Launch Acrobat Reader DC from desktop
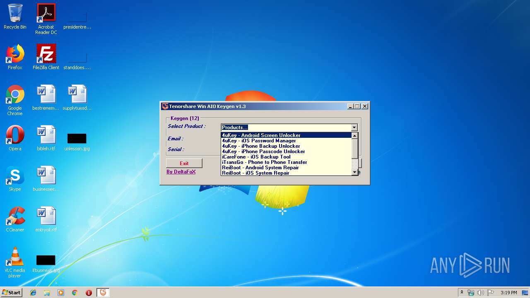 tap(46, 19)
